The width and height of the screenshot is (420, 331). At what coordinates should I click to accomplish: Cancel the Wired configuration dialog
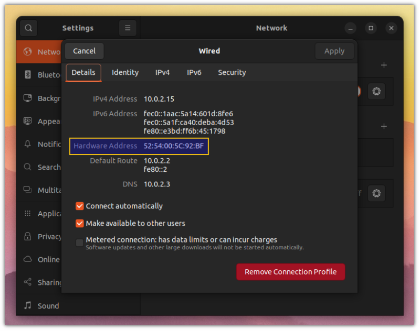point(84,51)
